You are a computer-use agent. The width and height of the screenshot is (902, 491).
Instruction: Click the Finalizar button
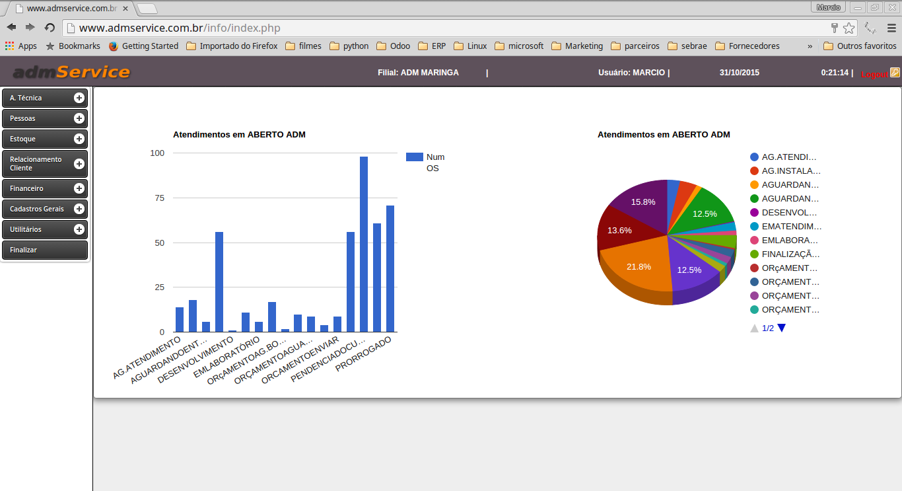[45, 250]
